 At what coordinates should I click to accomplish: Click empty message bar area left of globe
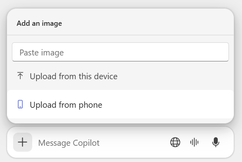click(135, 143)
